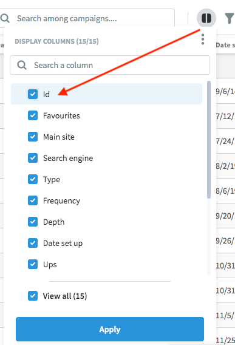Image resolution: width=235 pixels, height=345 pixels.
Task: Open the three-dot options menu
Action: 203,39
